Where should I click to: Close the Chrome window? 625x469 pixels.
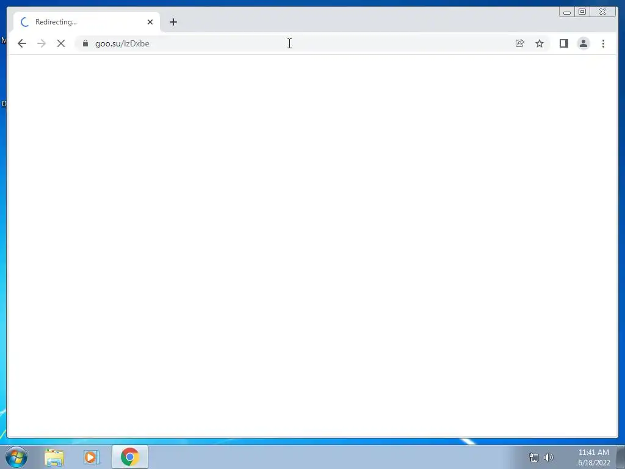[x=602, y=12]
